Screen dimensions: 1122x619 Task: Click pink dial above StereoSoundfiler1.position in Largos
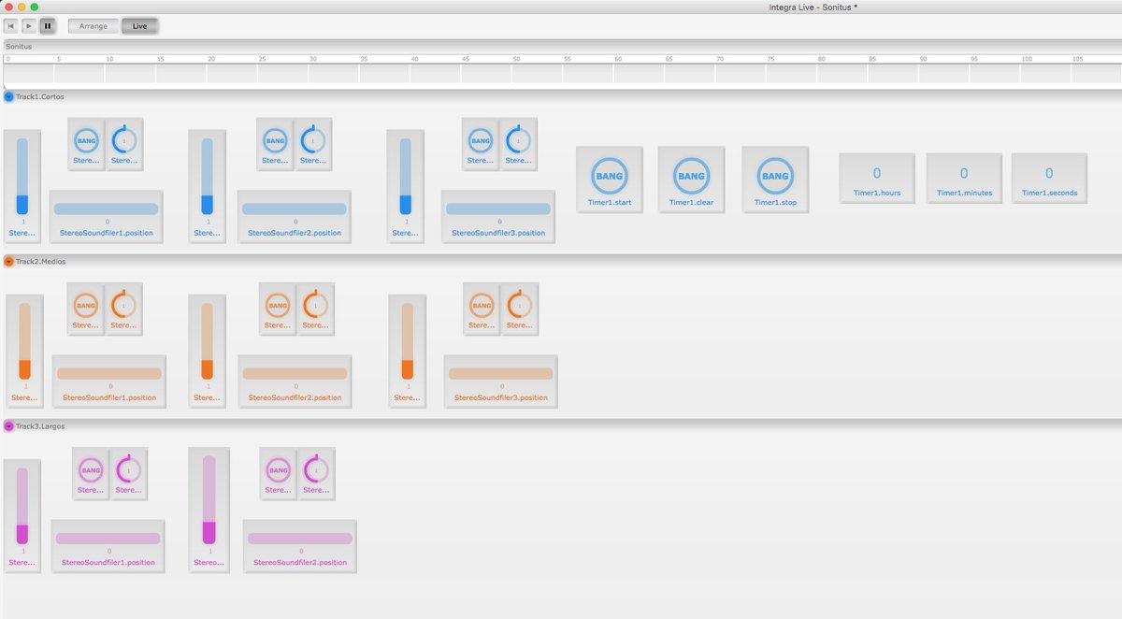tap(128, 470)
